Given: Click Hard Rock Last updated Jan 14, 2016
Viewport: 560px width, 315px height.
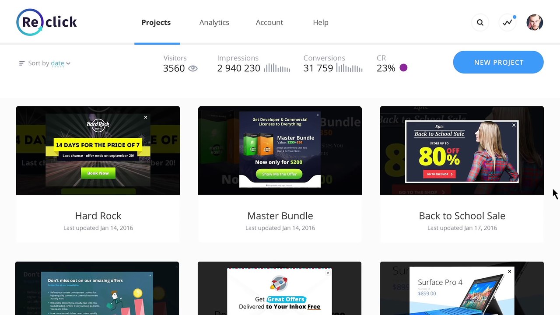Looking at the screenshot, I should coord(98,228).
